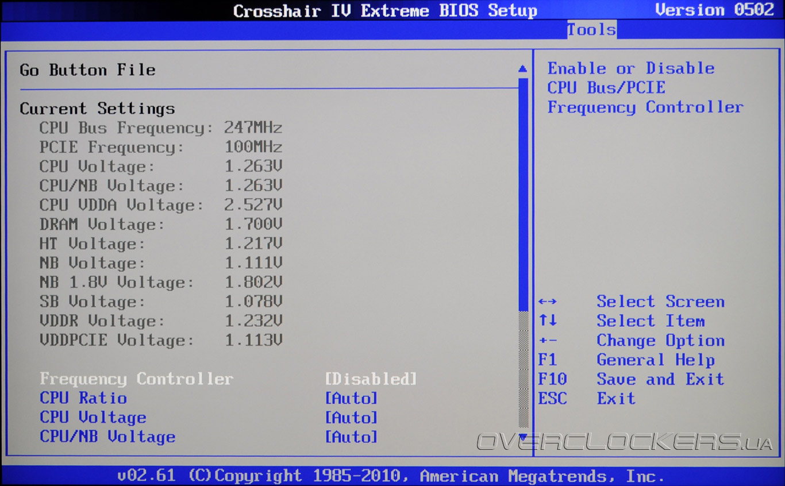Open the [Auto] value of CPU/NB Voltage option
Viewport: 785px width, 486px height.
click(x=351, y=437)
